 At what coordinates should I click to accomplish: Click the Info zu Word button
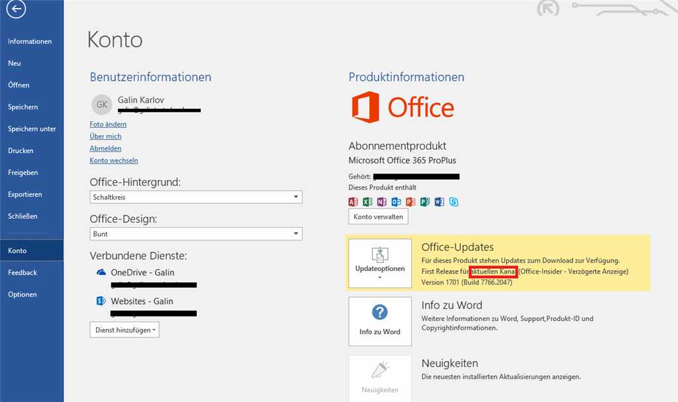380,321
